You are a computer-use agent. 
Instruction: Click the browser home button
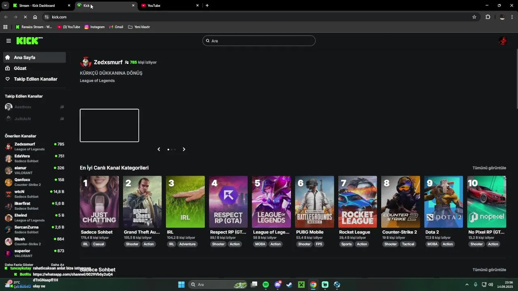[35, 17]
